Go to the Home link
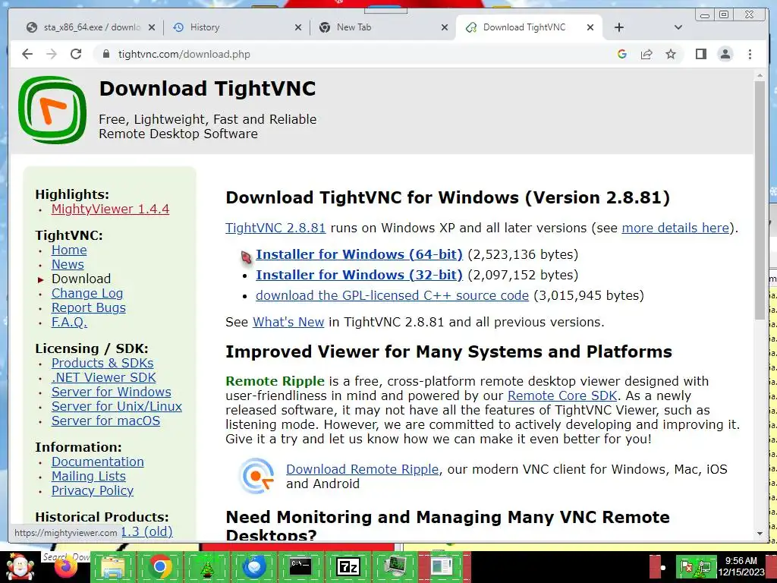This screenshot has height=583, width=777. 69,251
